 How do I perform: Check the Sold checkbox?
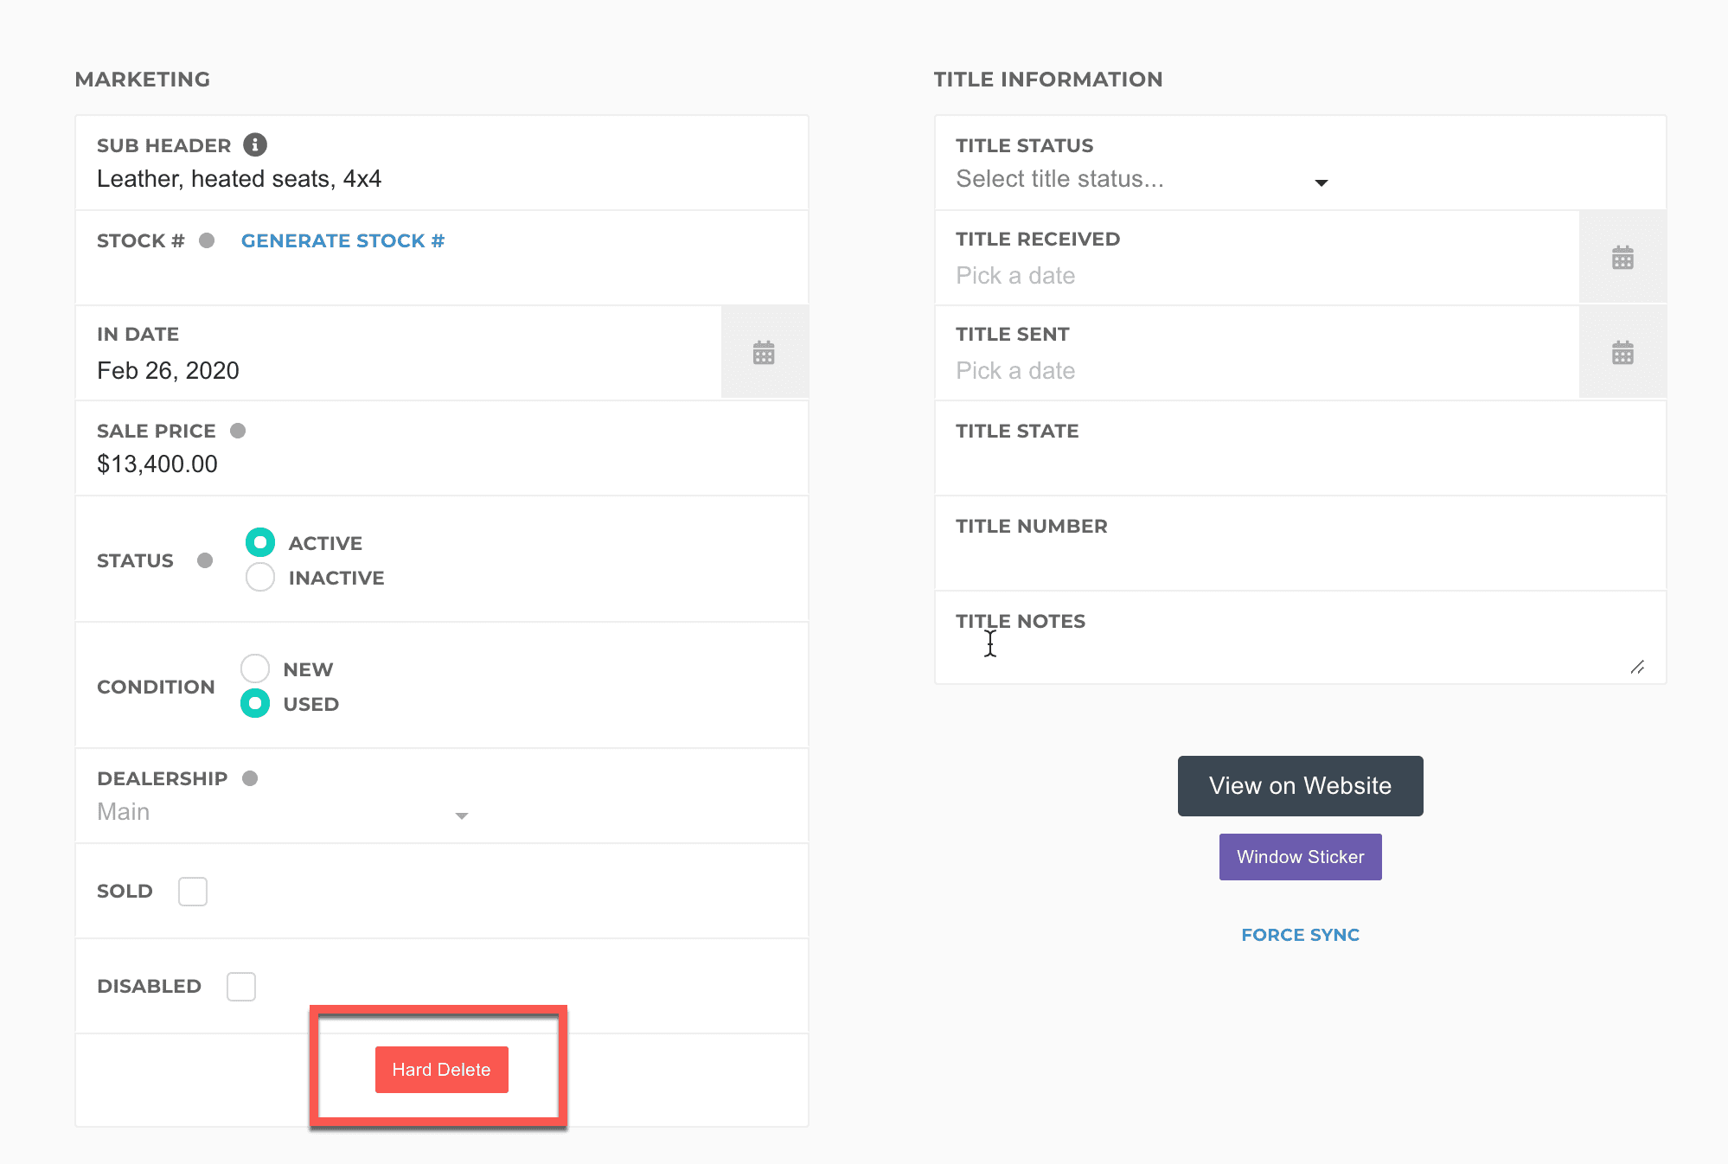pyautogui.click(x=193, y=891)
